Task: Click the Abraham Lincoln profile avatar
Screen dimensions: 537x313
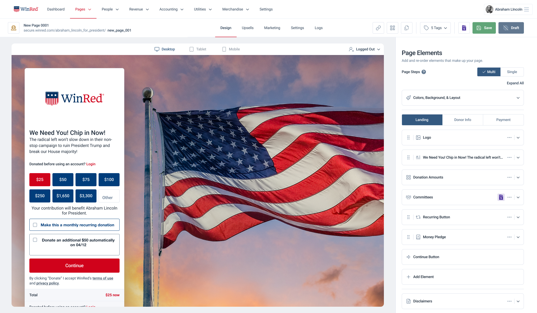Action: point(489,9)
